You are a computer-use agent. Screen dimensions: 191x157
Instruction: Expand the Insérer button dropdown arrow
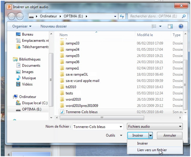point(151,135)
